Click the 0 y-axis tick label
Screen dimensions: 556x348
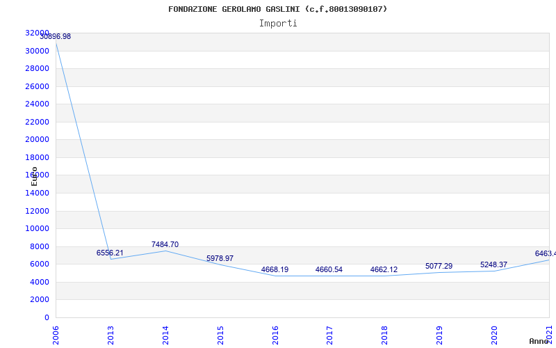pos(47,317)
